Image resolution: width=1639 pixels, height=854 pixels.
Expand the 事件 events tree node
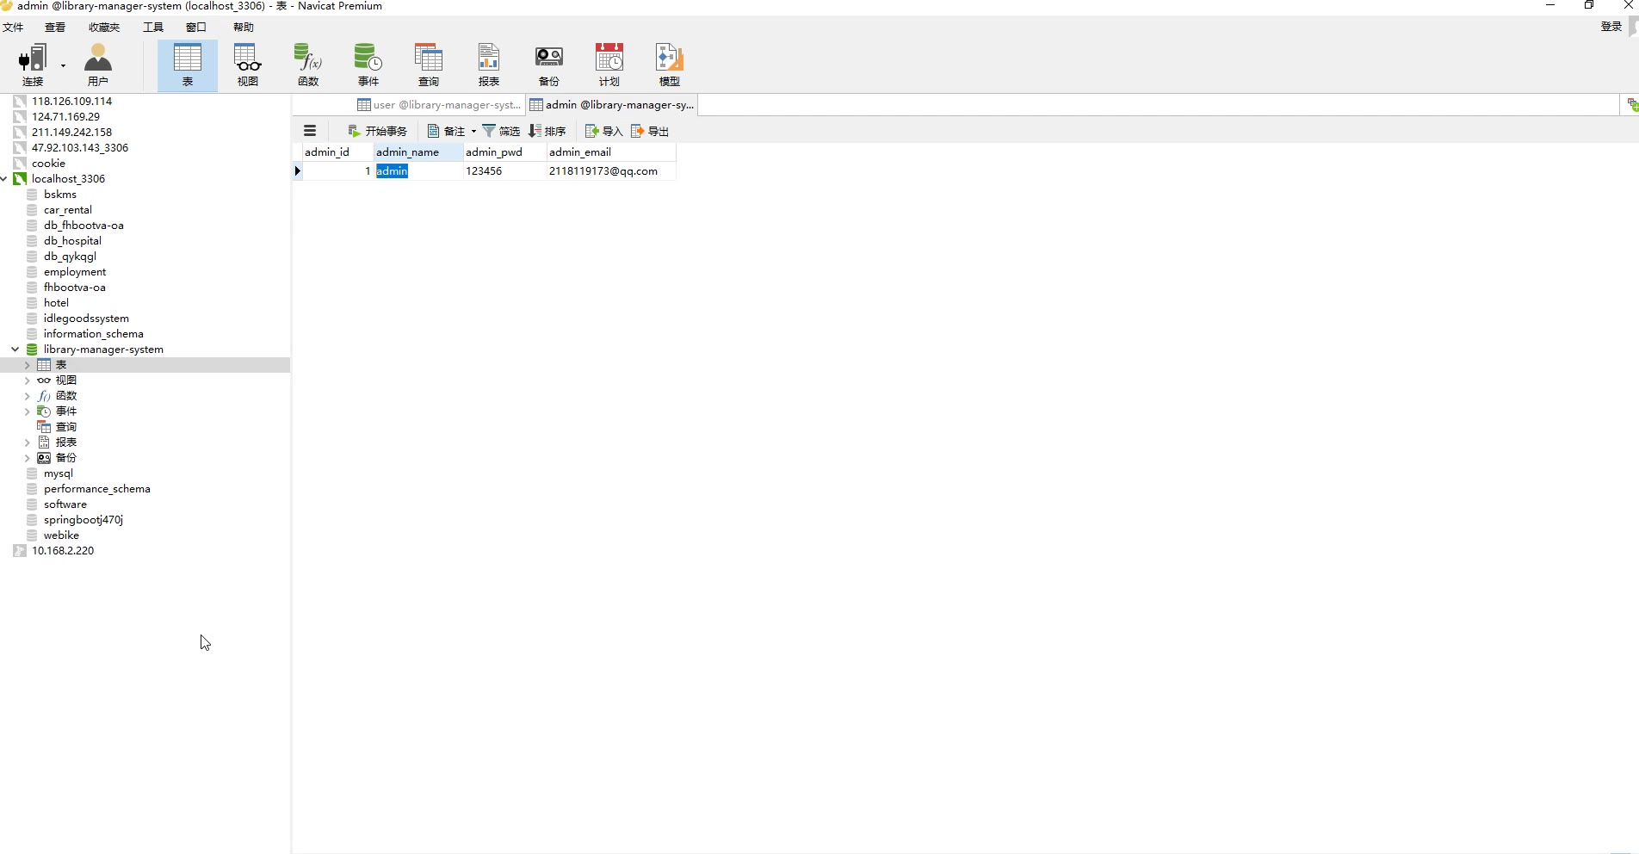tap(27, 412)
